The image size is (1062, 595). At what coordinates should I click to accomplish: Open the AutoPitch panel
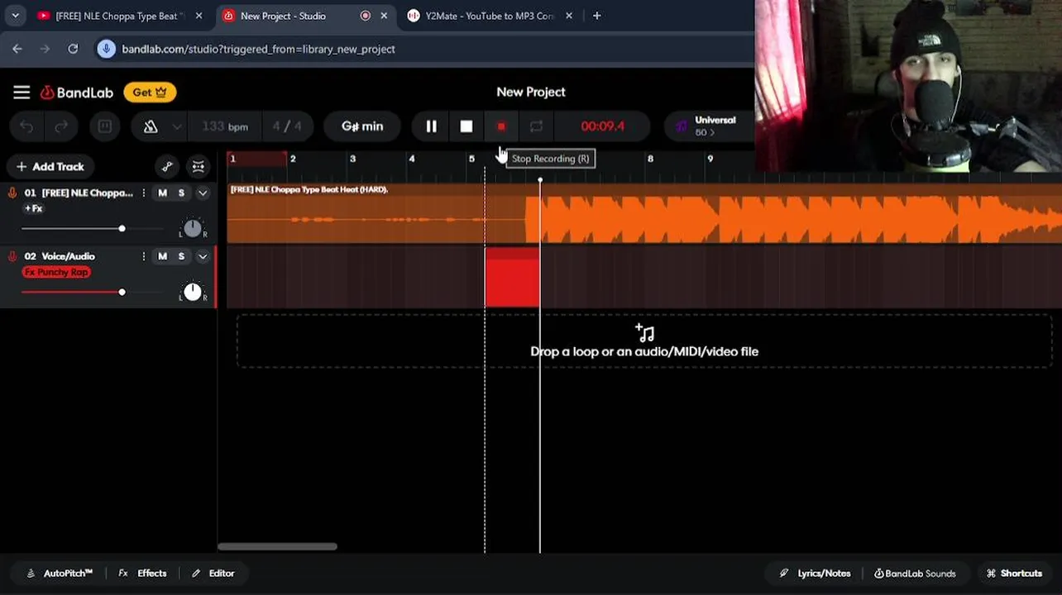point(60,574)
